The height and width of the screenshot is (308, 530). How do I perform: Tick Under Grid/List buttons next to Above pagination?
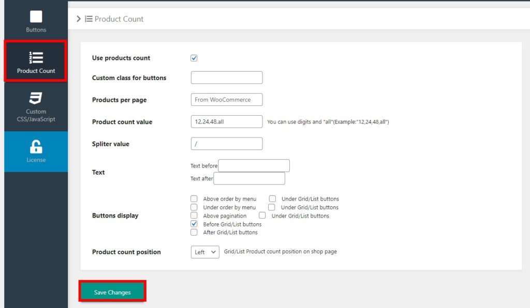[x=262, y=215]
